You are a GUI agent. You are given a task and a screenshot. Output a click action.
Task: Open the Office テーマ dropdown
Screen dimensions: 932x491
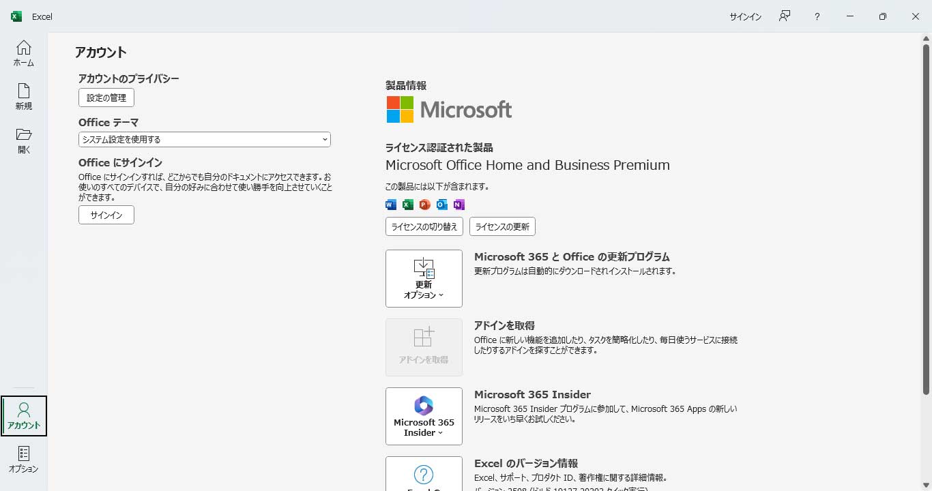(205, 139)
